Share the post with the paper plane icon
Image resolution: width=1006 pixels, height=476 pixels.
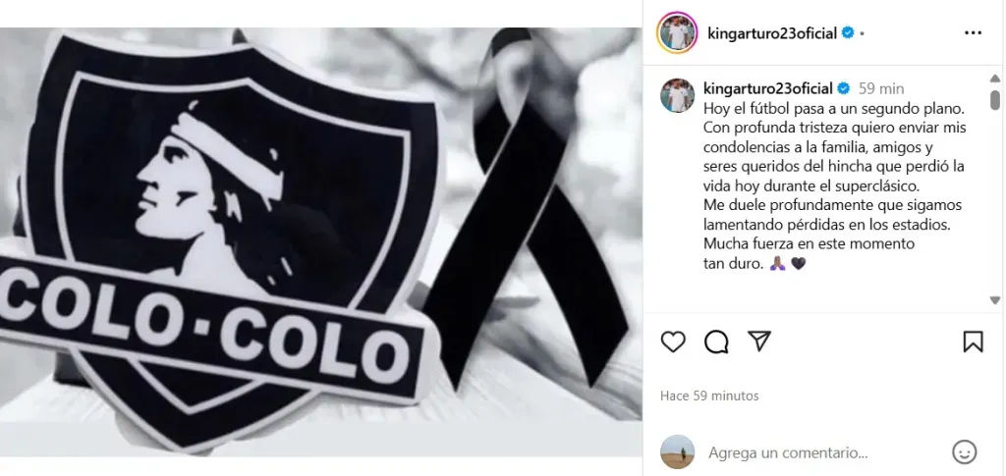coord(759,341)
